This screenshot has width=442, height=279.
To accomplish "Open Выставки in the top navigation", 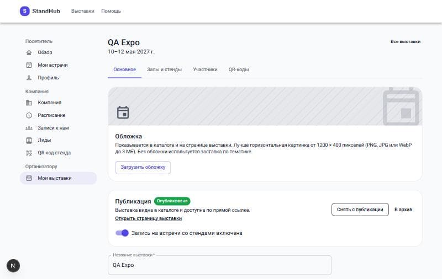I will tap(82, 11).
